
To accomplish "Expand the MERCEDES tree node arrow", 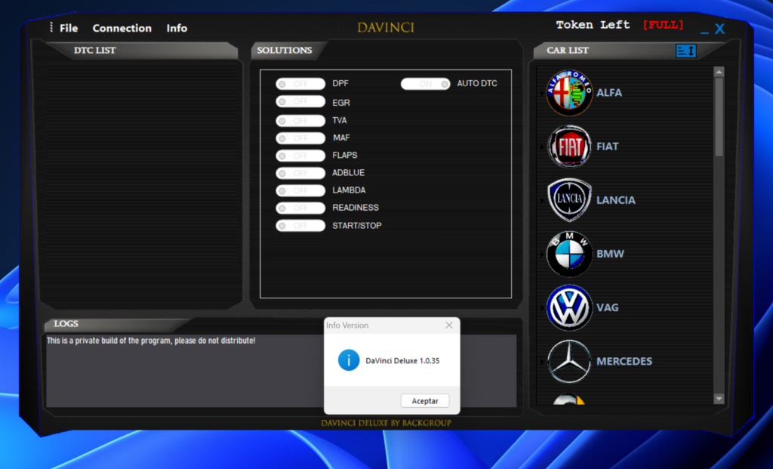I will 542,362.
